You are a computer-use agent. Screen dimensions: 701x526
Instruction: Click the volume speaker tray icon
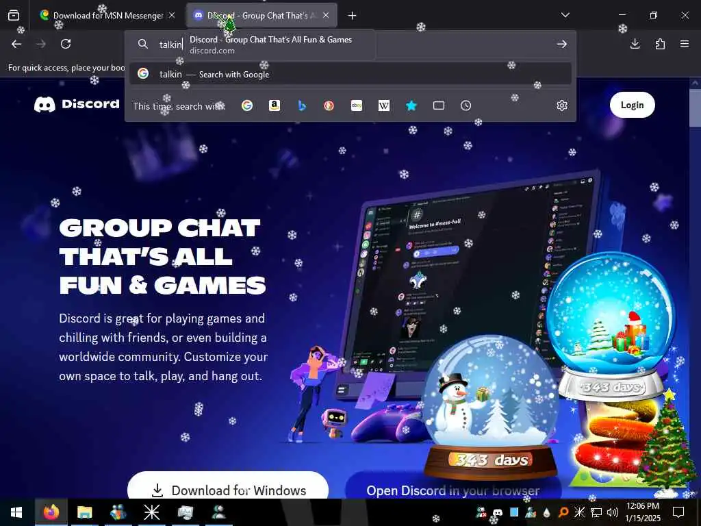tap(613, 512)
